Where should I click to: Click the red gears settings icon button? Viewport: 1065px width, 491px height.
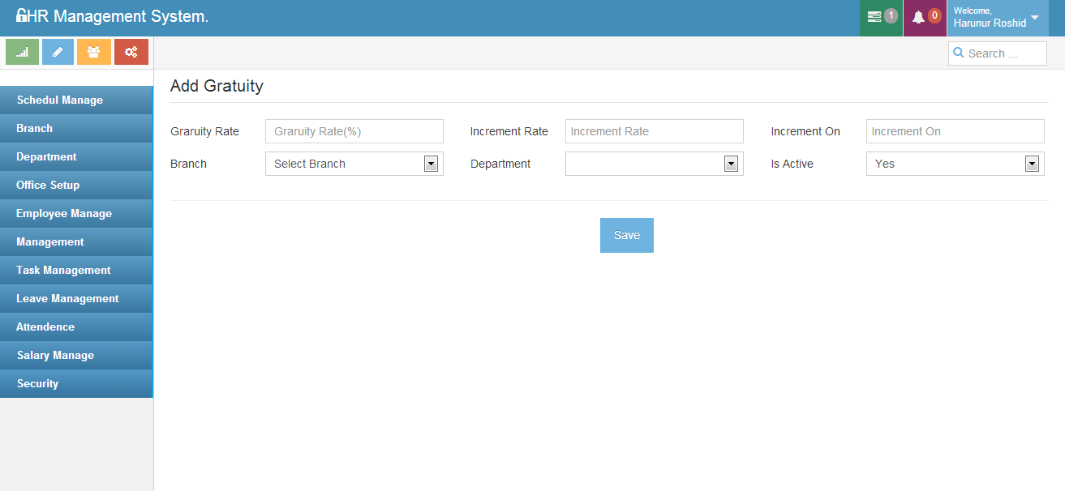click(x=131, y=52)
